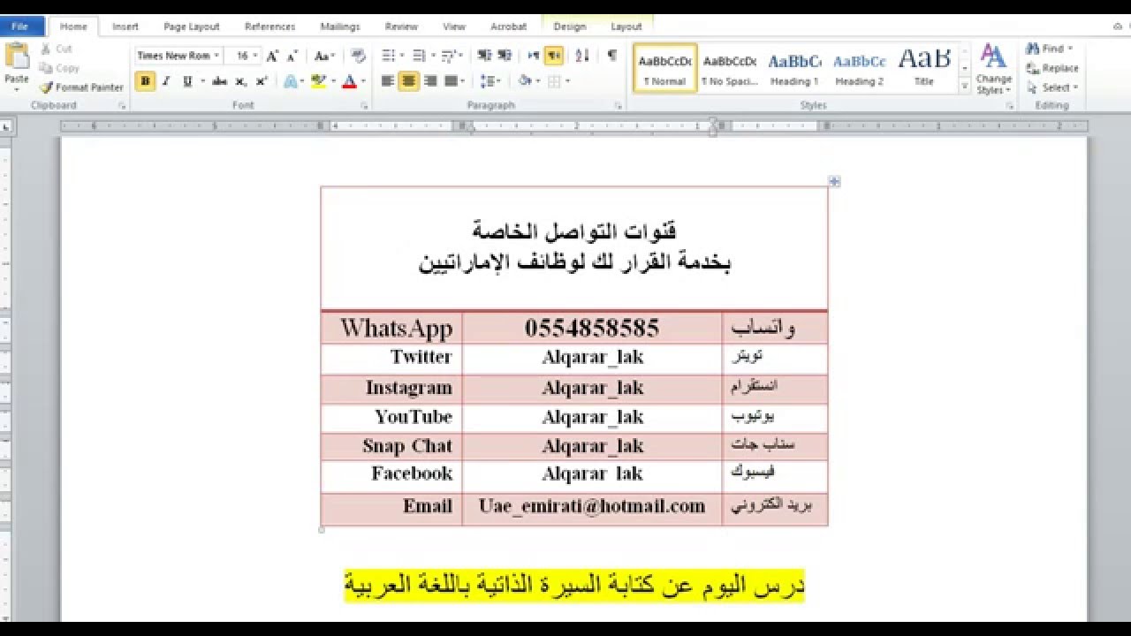
Task: Toggle Center alignment button
Action: click(x=408, y=81)
